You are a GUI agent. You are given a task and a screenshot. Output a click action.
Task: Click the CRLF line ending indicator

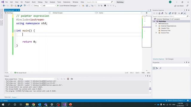[x=149, y=73]
